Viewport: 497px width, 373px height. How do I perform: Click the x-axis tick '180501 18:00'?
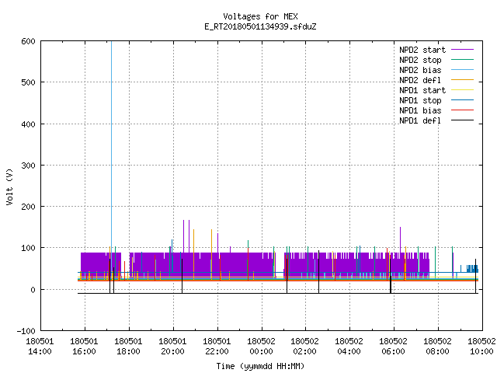click(128, 347)
